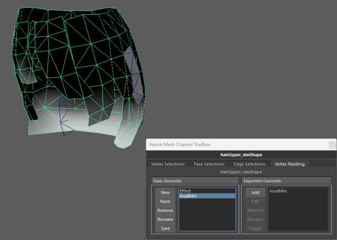The image size is (337, 240).
Task: Click Rename under Exported channels
Action: coord(255,219)
